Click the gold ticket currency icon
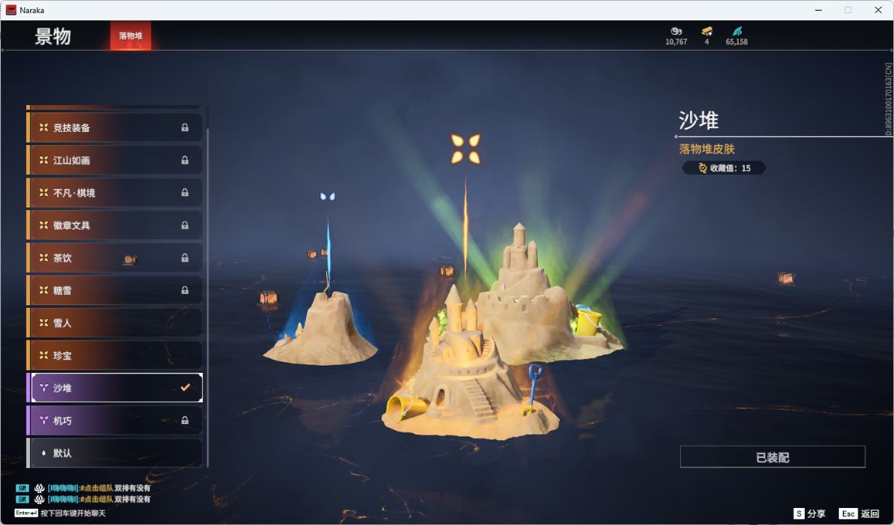 click(706, 31)
